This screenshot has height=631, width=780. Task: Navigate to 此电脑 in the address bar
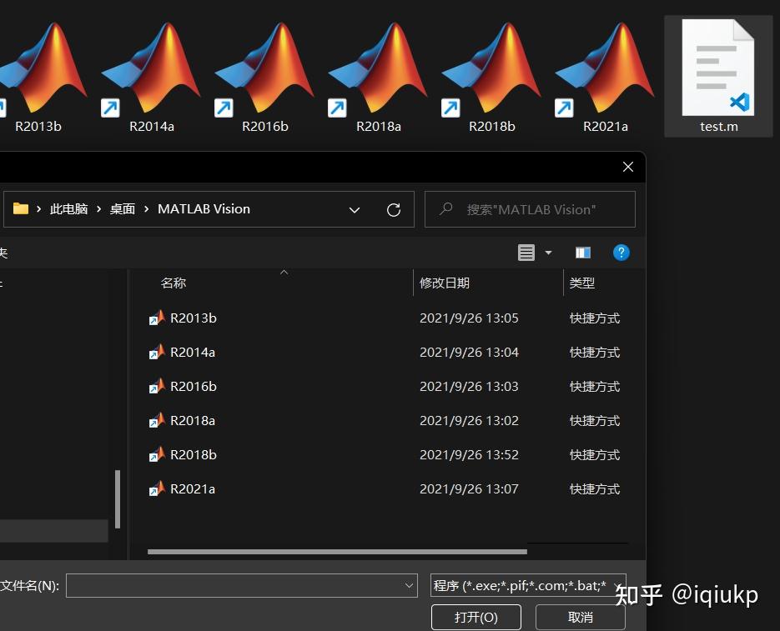[x=68, y=209]
